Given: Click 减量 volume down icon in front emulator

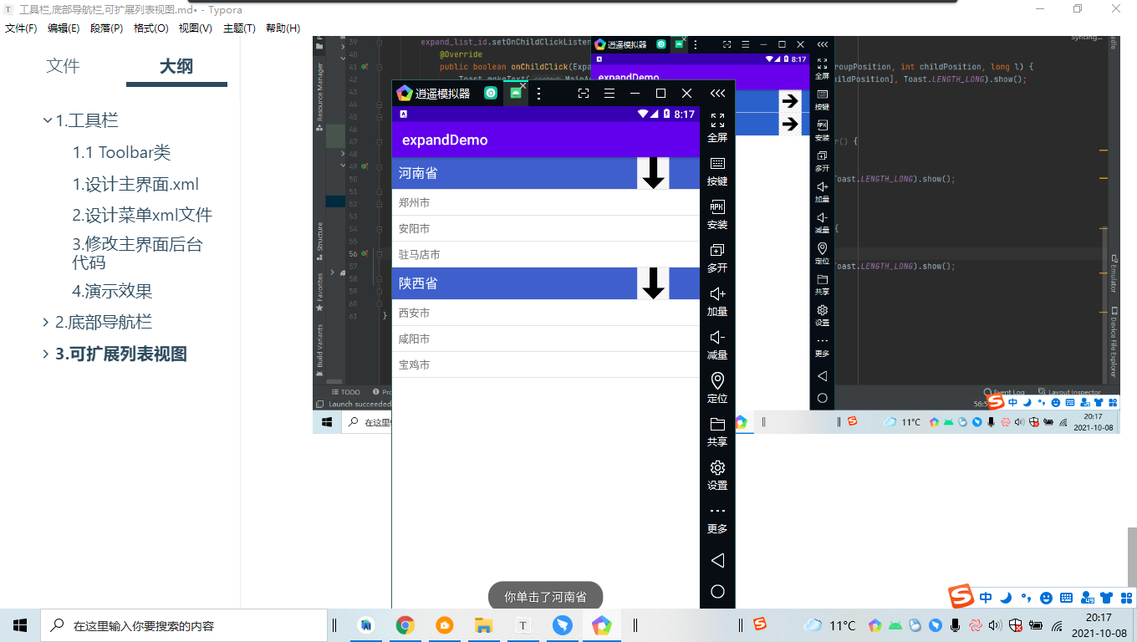Looking at the screenshot, I should click(x=717, y=337).
